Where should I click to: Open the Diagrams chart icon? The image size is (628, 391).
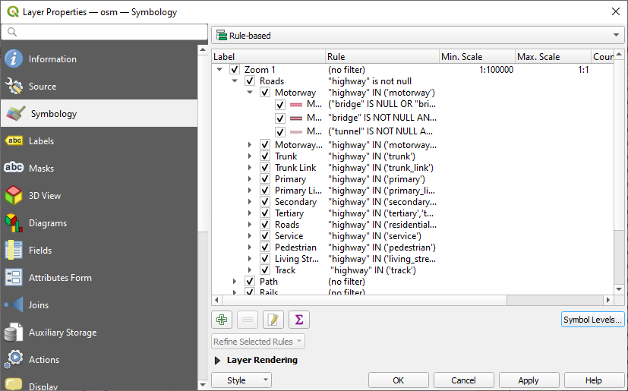click(x=14, y=222)
